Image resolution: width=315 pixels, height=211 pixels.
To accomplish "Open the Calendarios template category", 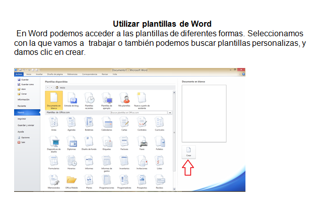I will [107, 124].
